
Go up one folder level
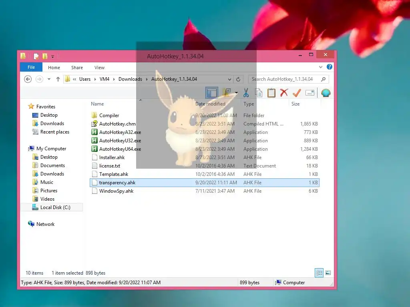[58, 79]
